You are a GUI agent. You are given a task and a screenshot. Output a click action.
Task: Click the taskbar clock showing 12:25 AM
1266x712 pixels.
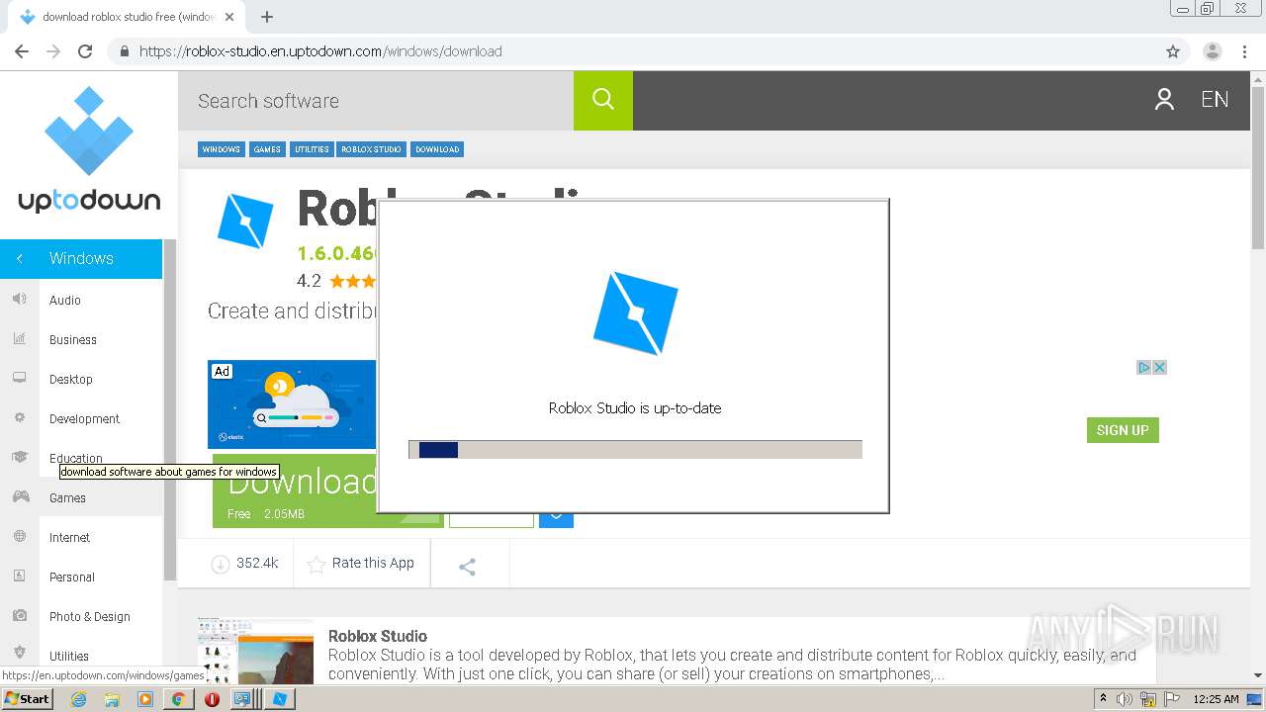click(1216, 699)
